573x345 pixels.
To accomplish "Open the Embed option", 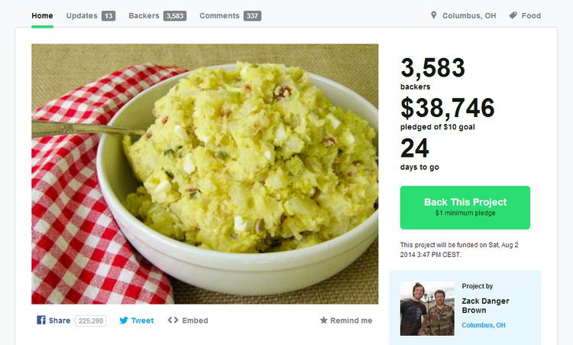I will [x=188, y=321].
